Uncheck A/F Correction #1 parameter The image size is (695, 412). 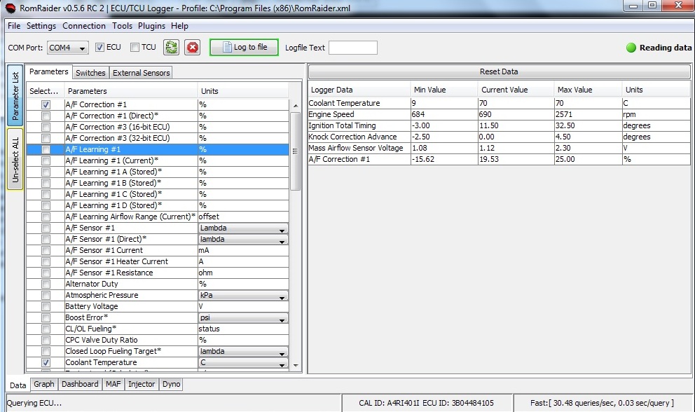(46, 104)
